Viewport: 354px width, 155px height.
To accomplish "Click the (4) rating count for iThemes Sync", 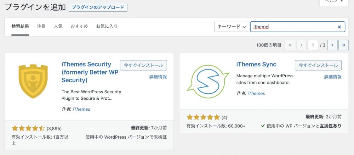I will pyautogui.click(x=224, y=117).
